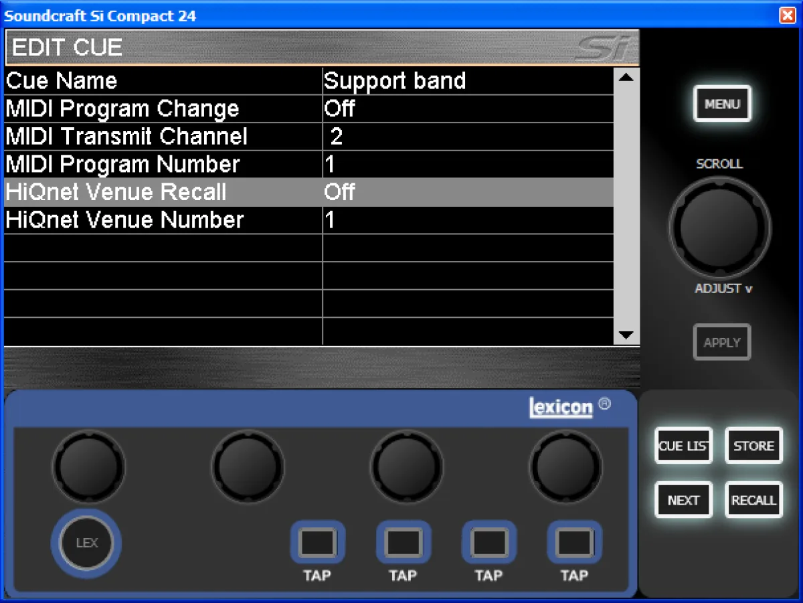
Task: Click the first Lexicon knob from the left
Action: [x=89, y=466]
